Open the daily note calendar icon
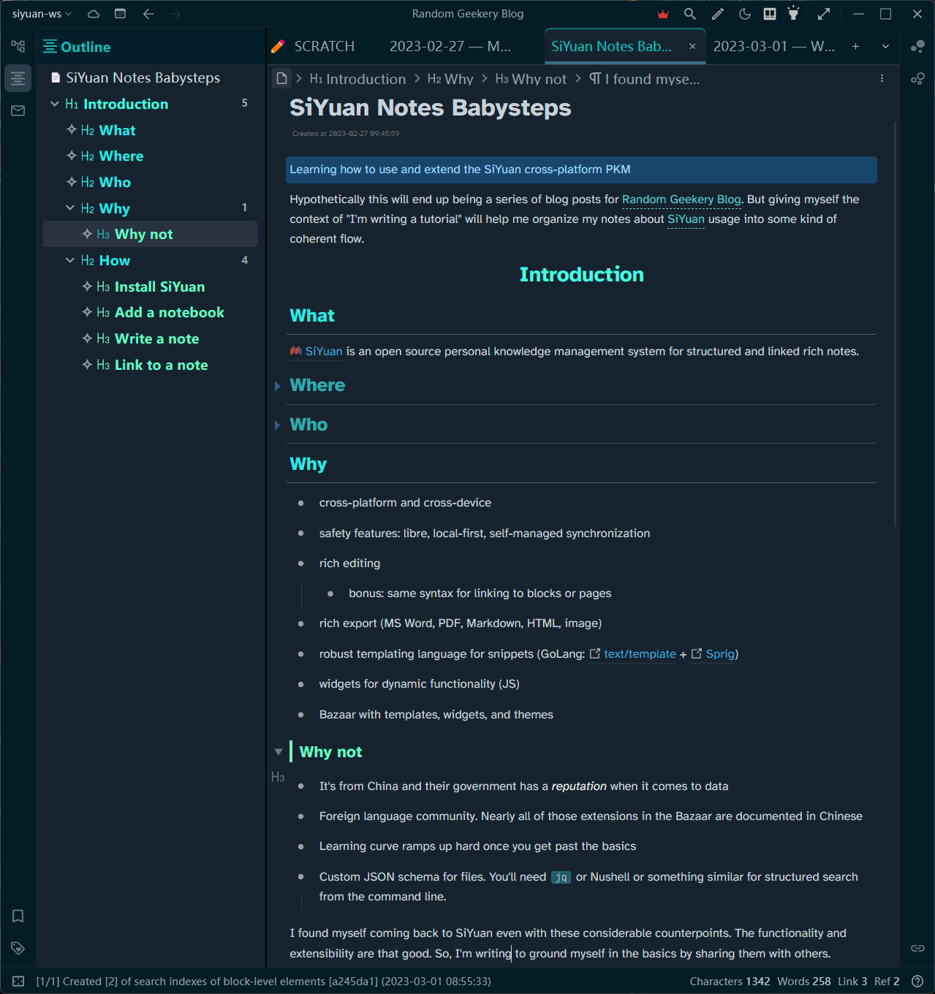This screenshot has height=994, width=935. click(x=121, y=14)
